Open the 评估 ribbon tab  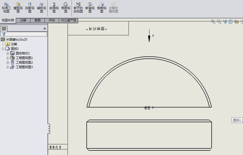tap(52, 20)
